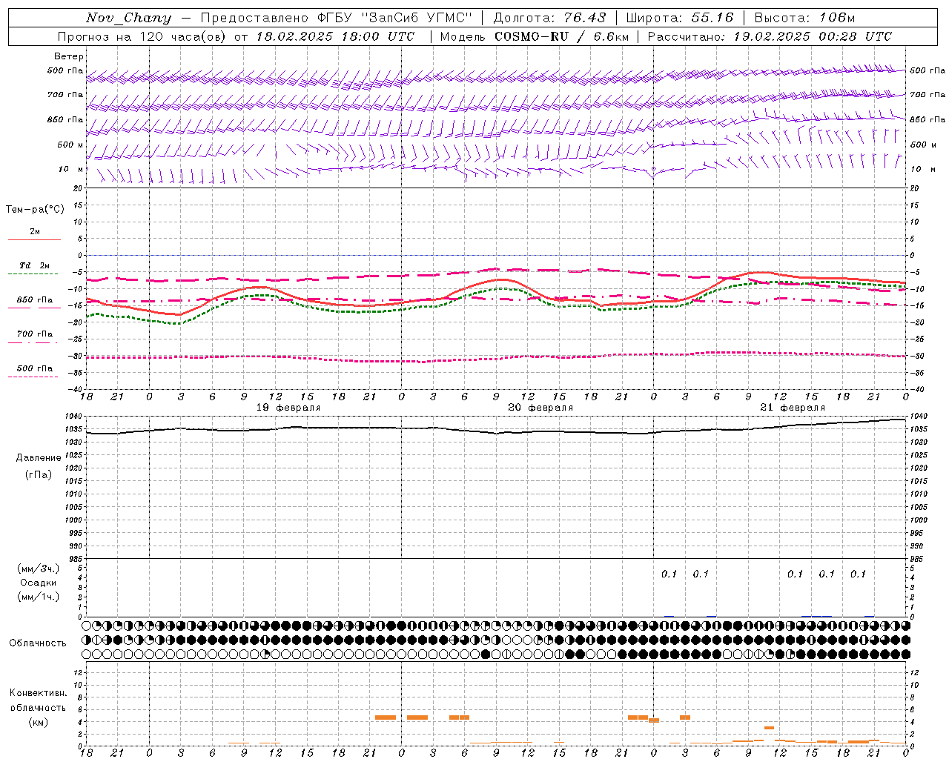Image resolution: width=949 pixels, height=759 pixels.
Task: Select the 'Предоставлено ФГБУ "ЗапСиб УГМС"' provider text
Action: click(x=337, y=18)
